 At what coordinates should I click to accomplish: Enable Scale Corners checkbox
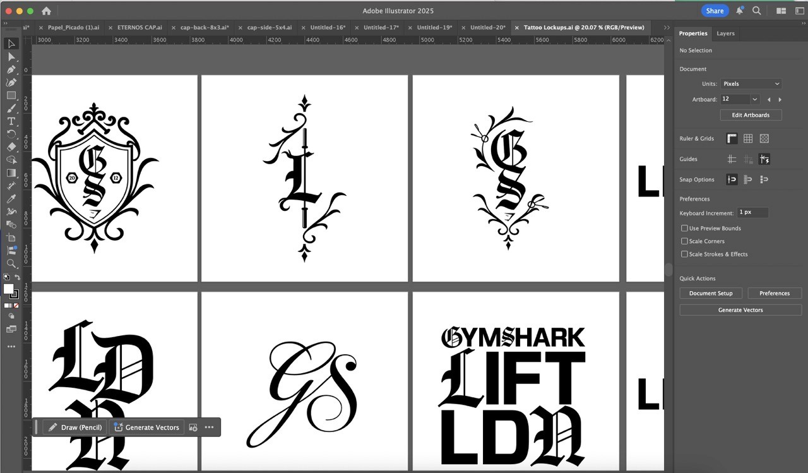pyautogui.click(x=684, y=241)
